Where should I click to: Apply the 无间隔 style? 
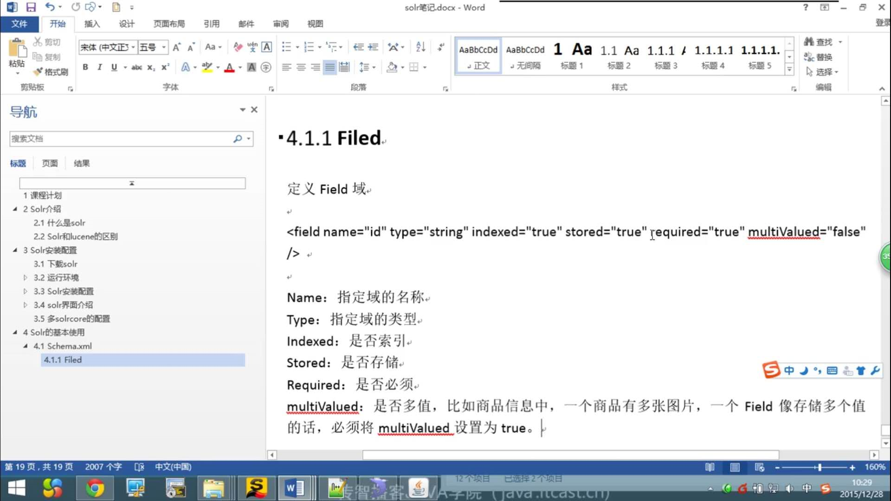(525, 56)
